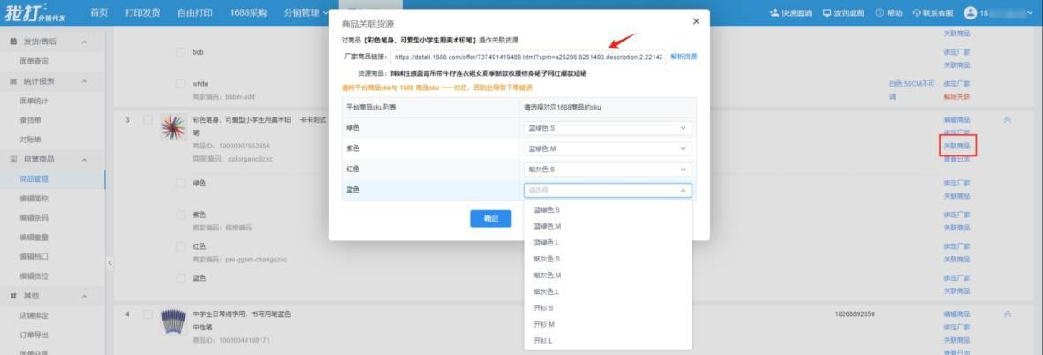
Task: Check the 绿色 SKU row checkbox
Action: (181, 184)
